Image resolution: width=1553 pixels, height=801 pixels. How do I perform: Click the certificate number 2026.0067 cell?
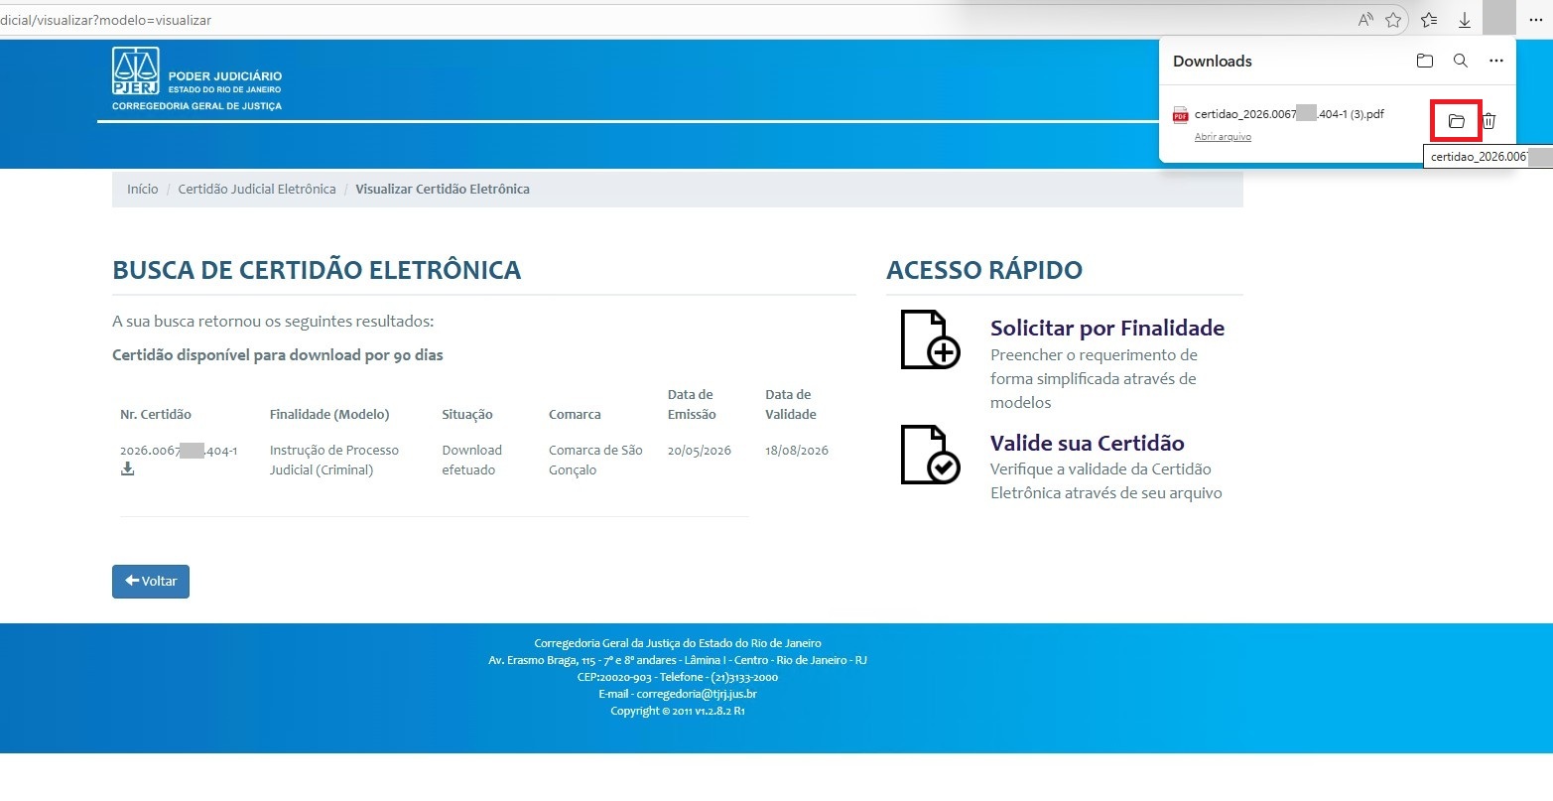point(179,451)
